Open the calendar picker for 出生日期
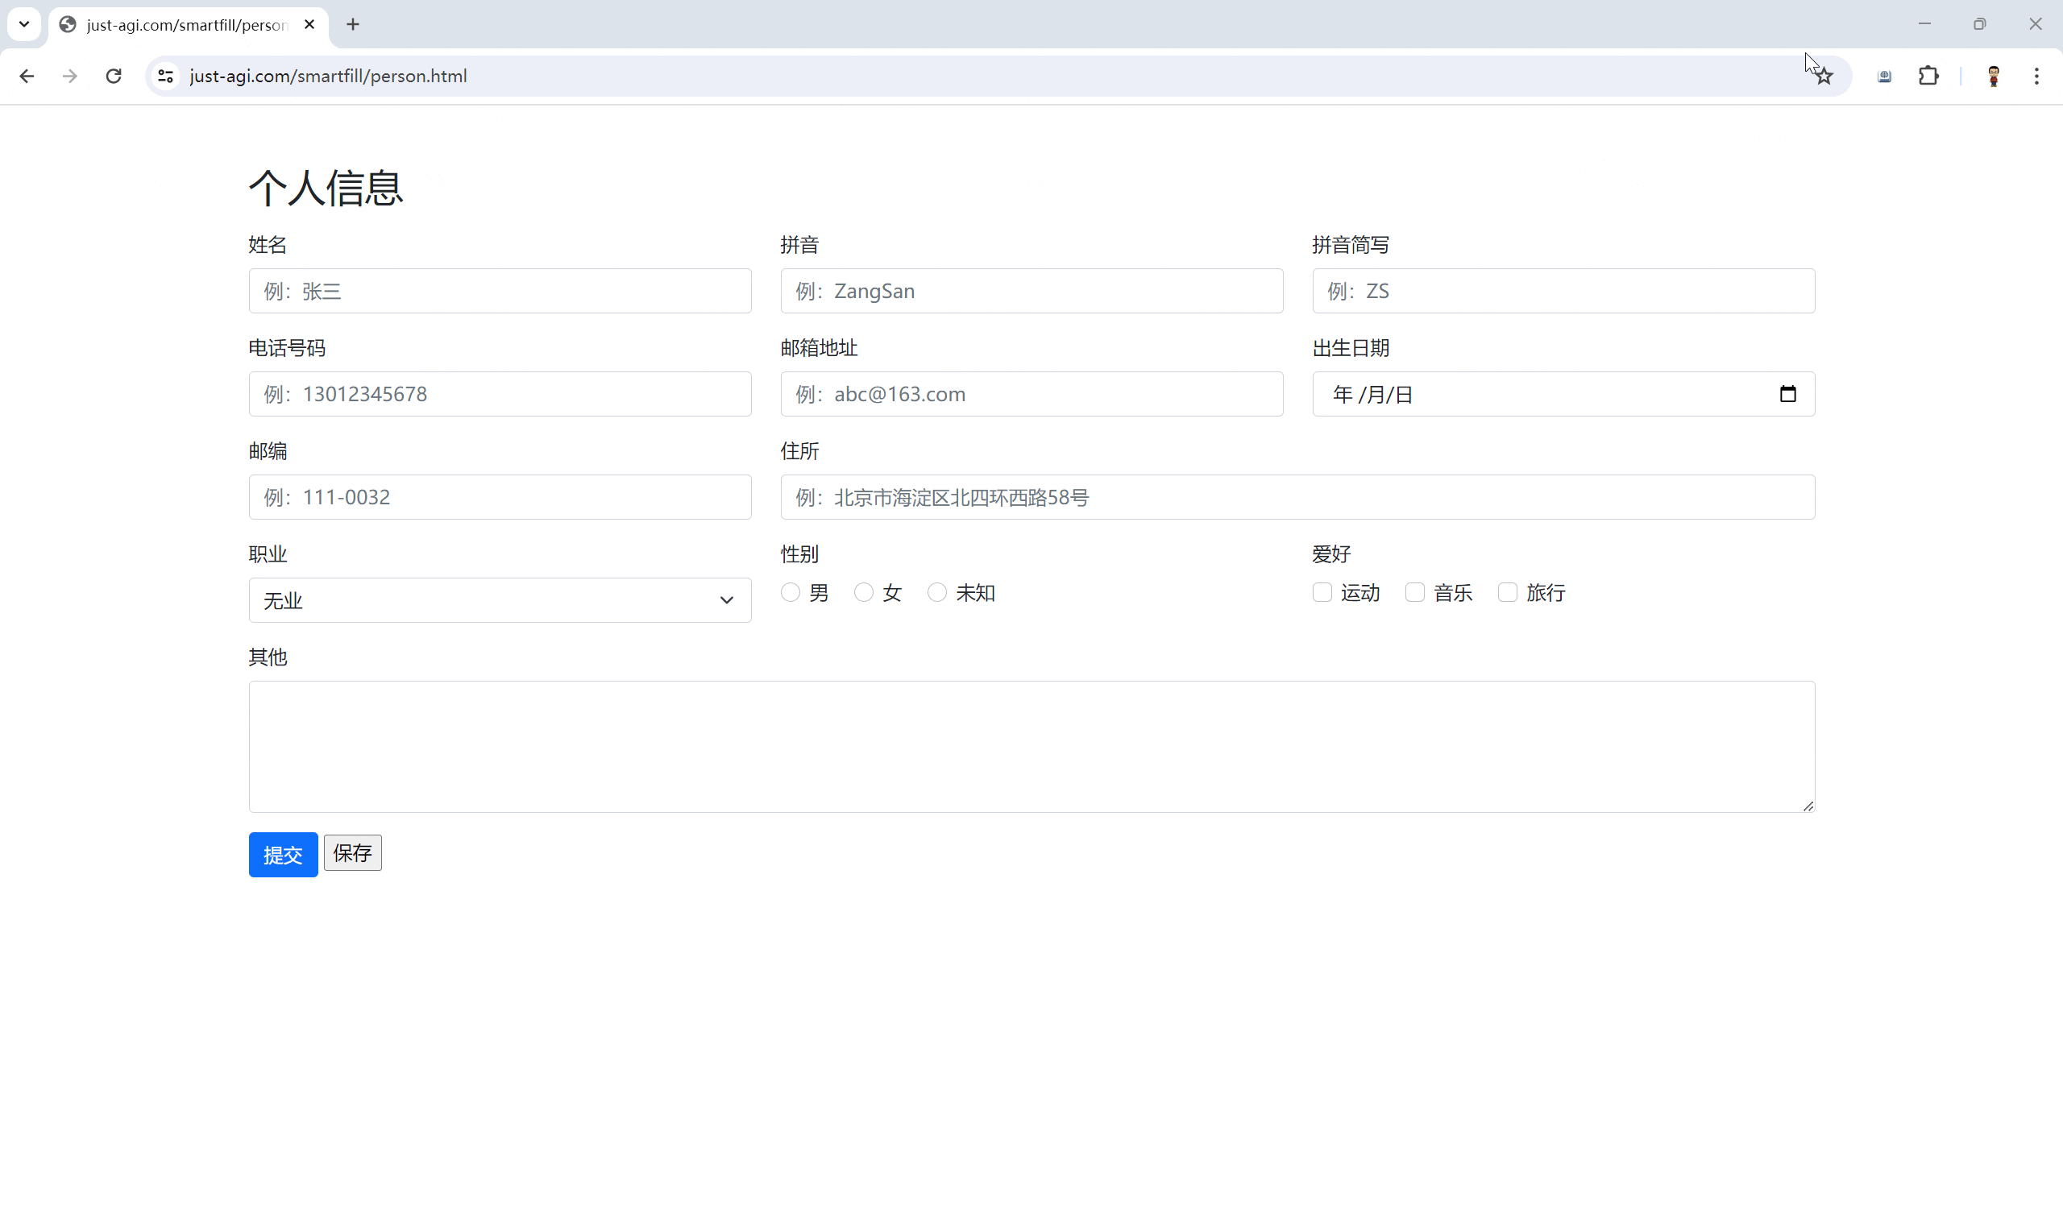 click(1787, 394)
